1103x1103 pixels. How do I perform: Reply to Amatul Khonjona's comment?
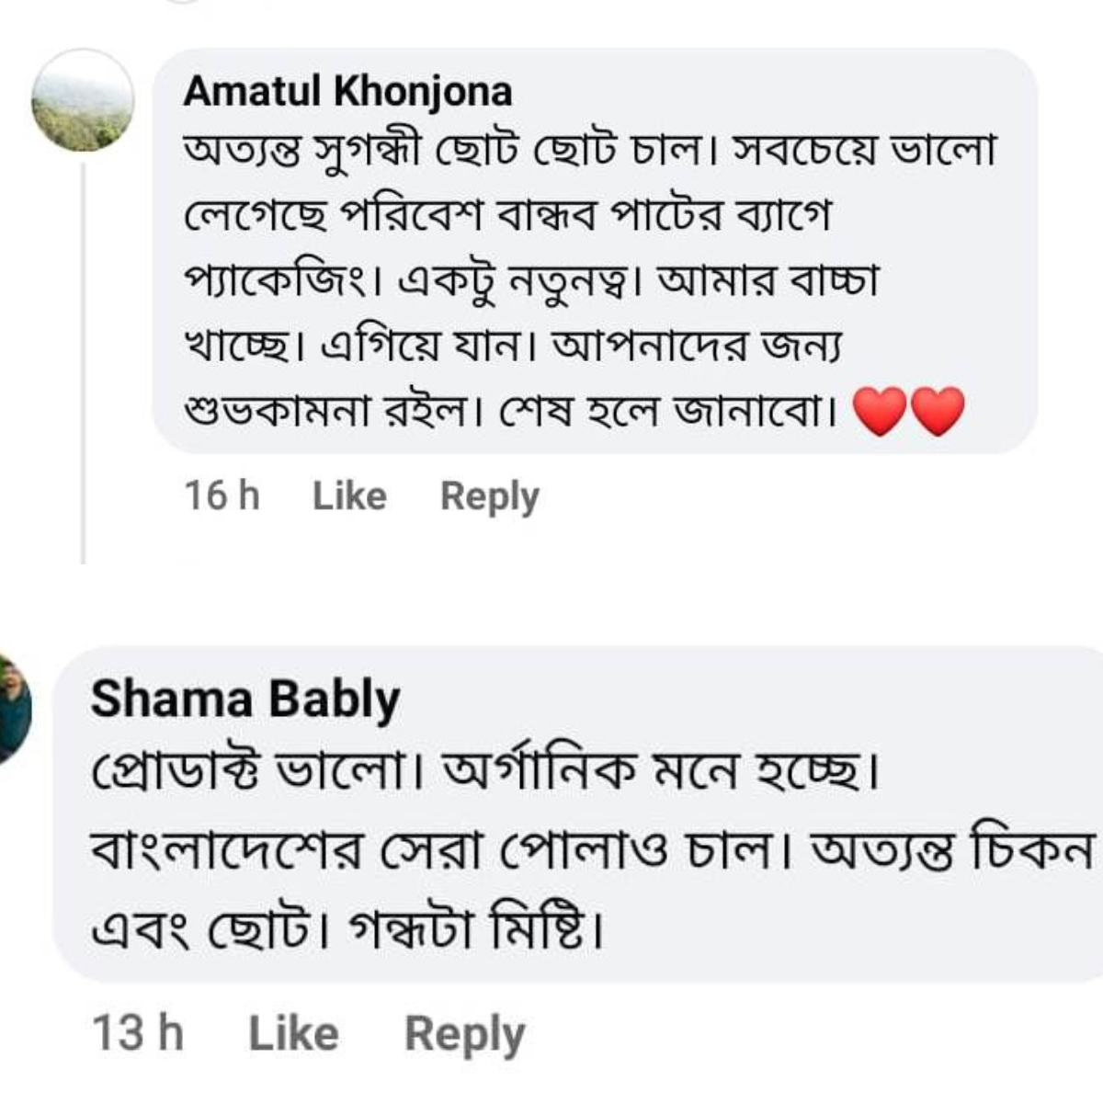tap(489, 496)
